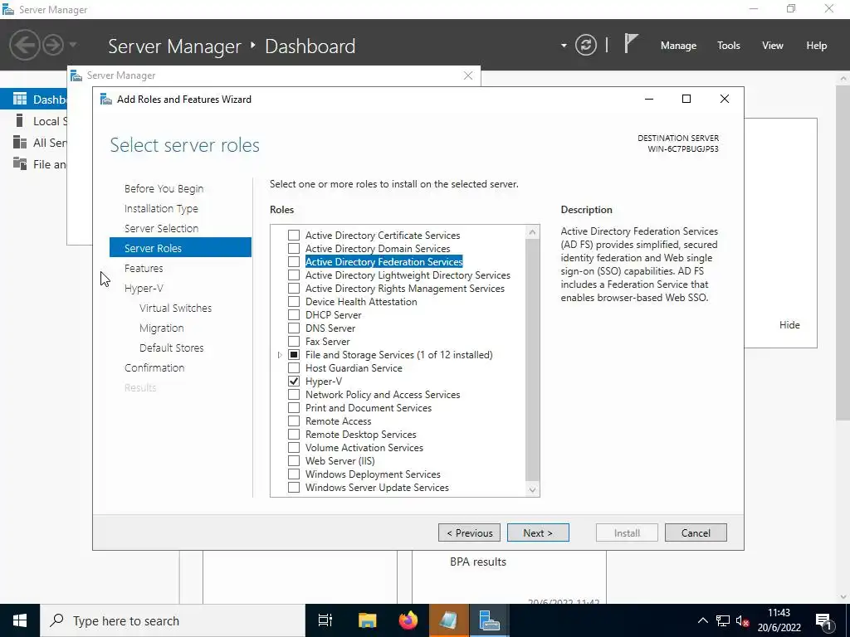Check the DNS Server role
Image resolution: width=850 pixels, height=637 pixels.
tap(294, 328)
